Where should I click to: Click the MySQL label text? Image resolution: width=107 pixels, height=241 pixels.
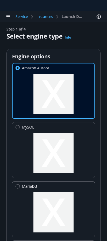click(28, 127)
